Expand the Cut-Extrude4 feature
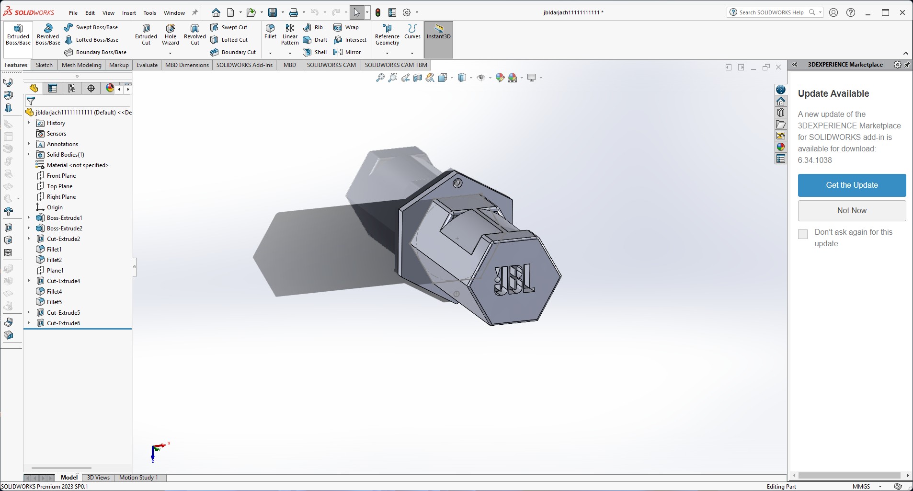The image size is (913, 491). click(x=29, y=281)
